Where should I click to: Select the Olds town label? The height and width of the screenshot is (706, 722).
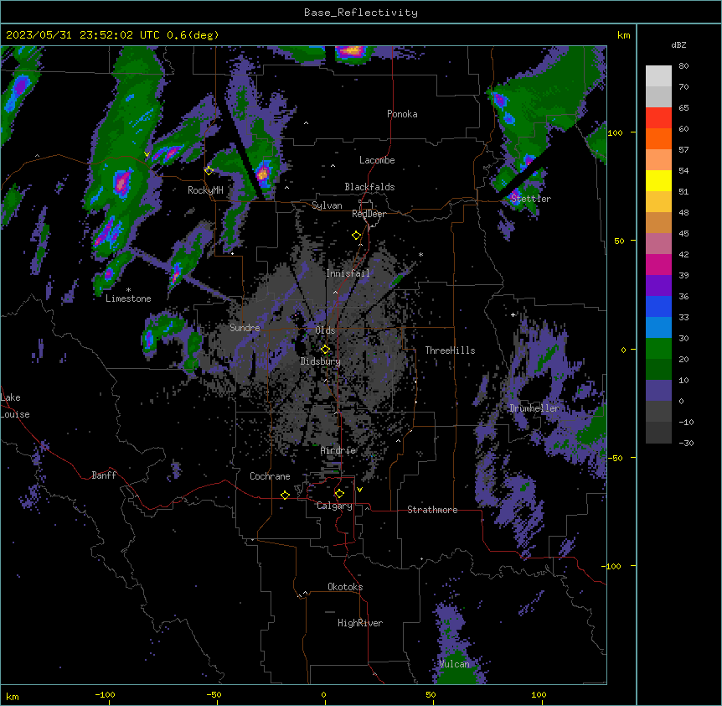pos(325,330)
